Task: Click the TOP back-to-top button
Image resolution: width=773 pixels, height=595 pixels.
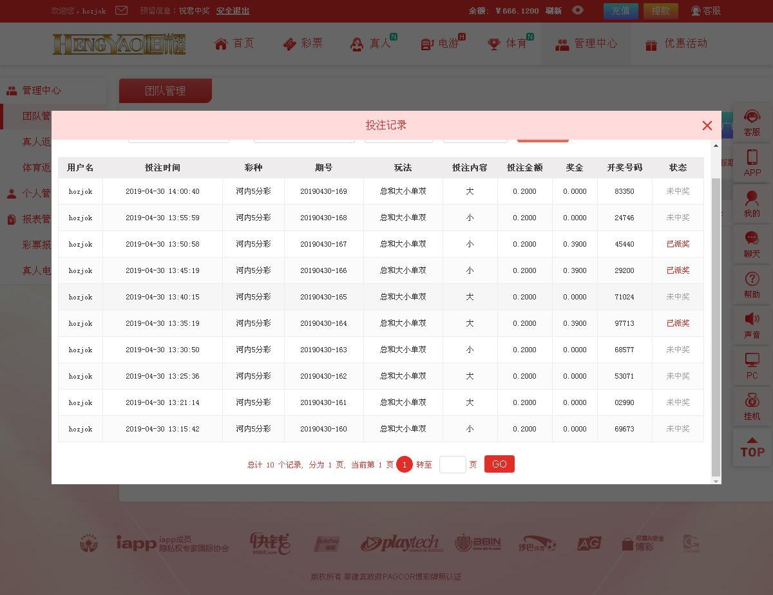Action: click(x=752, y=447)
